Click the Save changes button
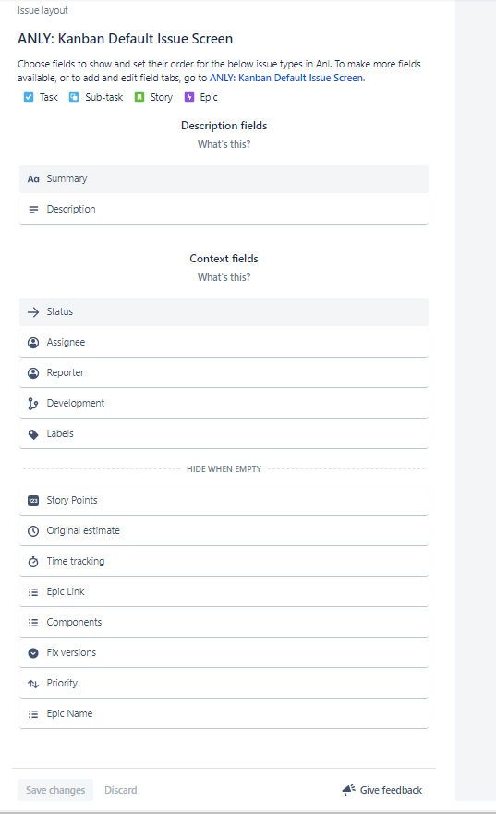Viewport: 496px width, 814px height. pyautogui.click(x=55, y=790)
